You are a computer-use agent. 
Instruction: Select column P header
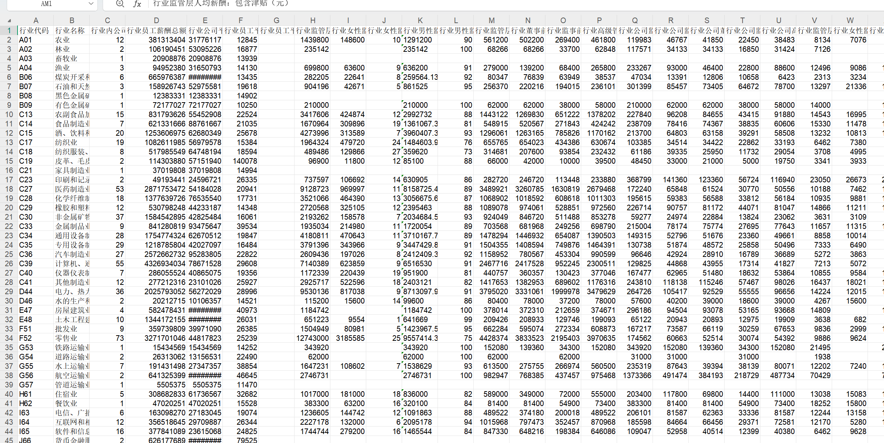[599, 21]
